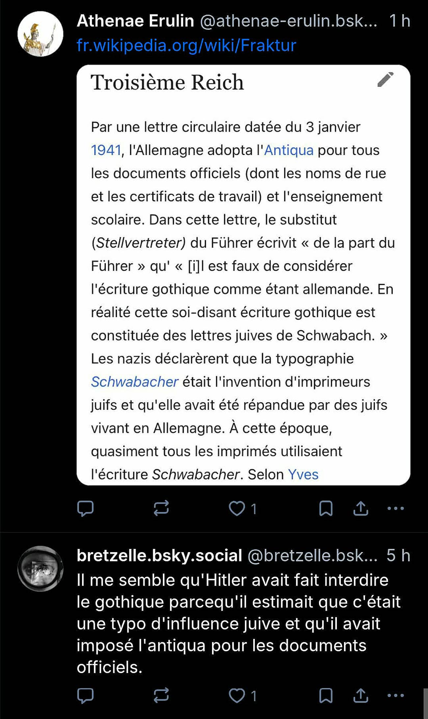Click the pencil edit icon in the screenshot
Image resolution: width=428 pixels, height=719 pixels.
[385, 79]
